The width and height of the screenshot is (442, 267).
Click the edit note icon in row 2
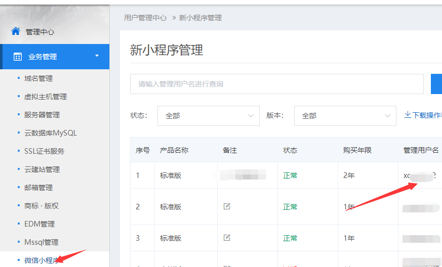pos(227,206)
